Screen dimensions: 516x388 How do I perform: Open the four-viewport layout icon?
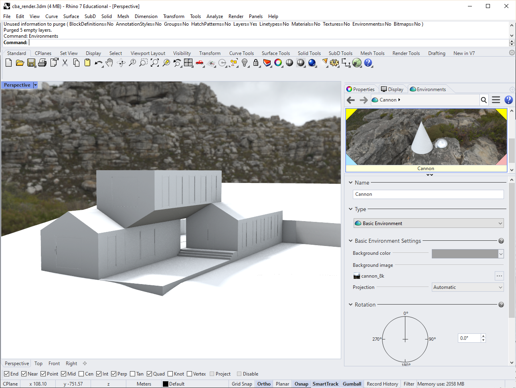pyautogui.click(x=188, y=63)
